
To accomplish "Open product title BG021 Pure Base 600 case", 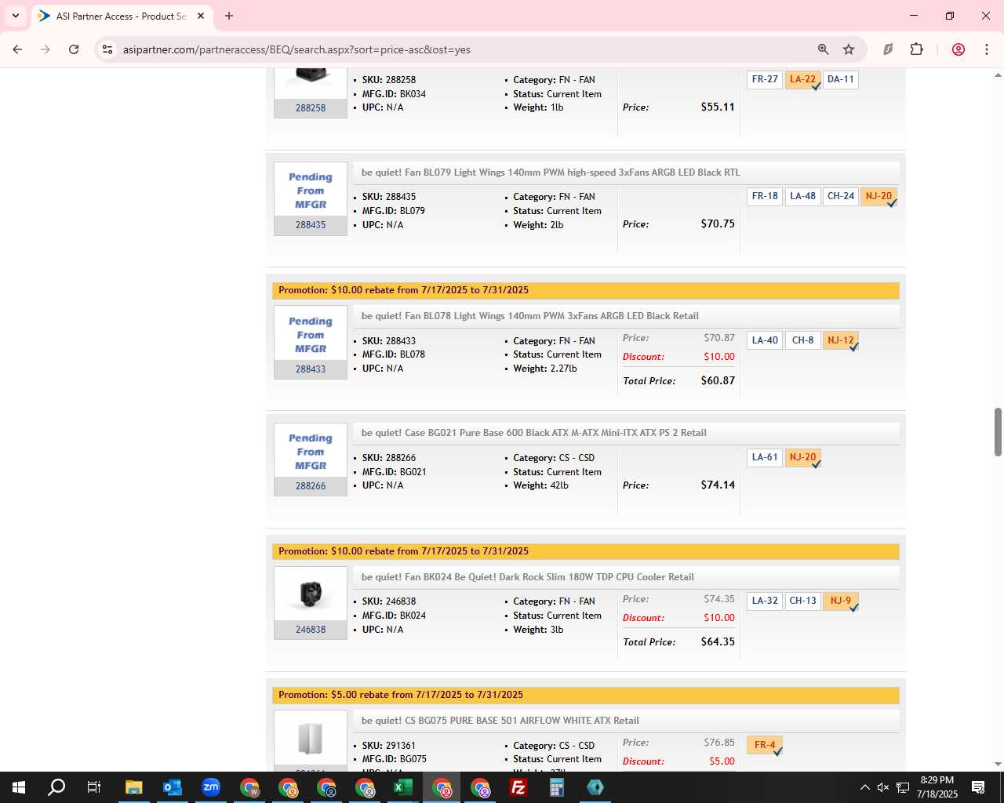I will [534, 433].
